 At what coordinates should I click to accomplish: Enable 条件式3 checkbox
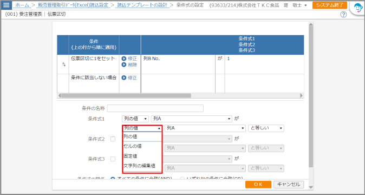(113, 159)
